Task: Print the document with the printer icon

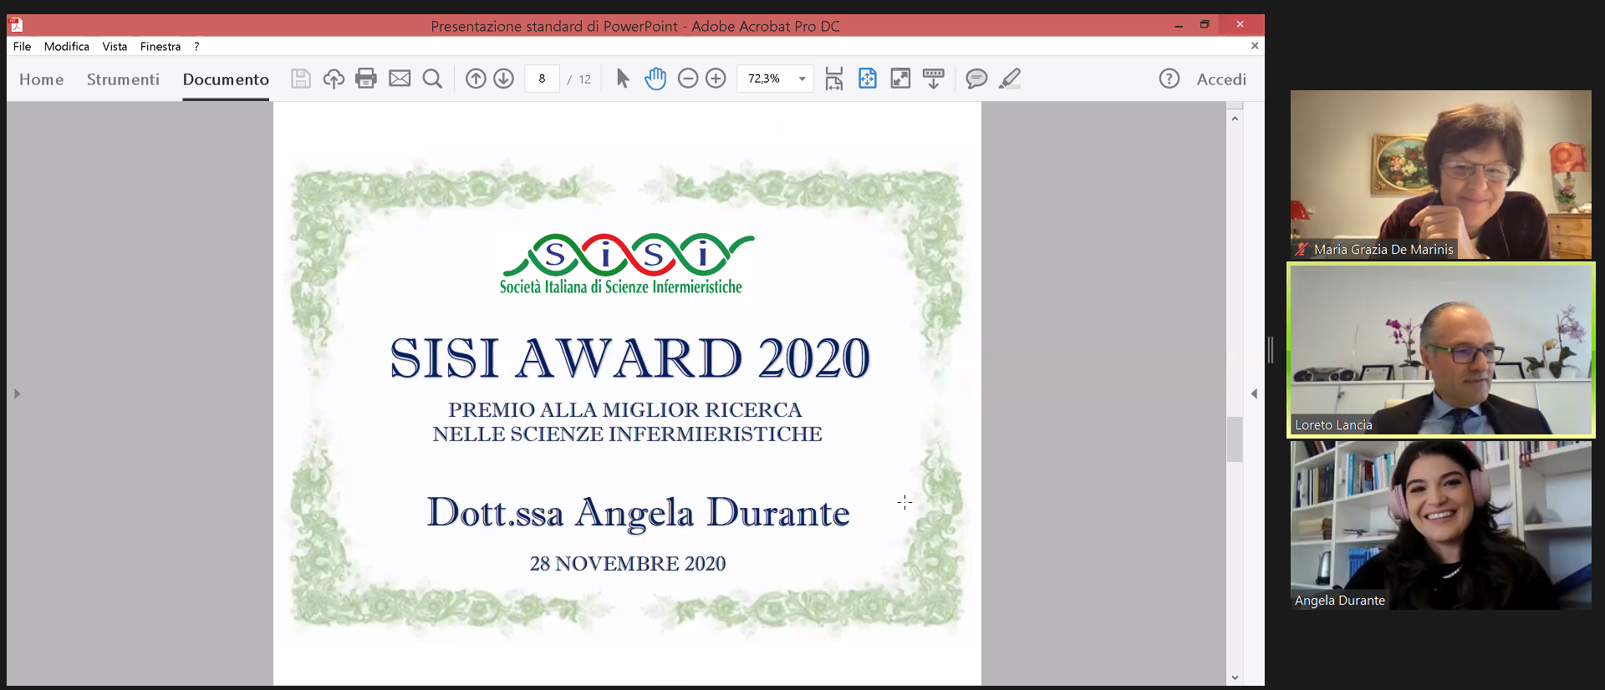Action: pyautogui.click(x=366, y=79)
